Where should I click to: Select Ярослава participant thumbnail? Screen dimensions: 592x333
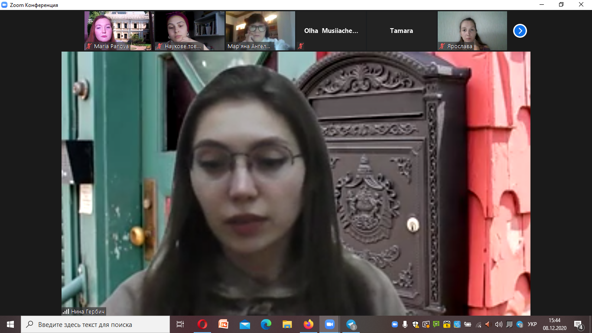[x=472, y=31]
